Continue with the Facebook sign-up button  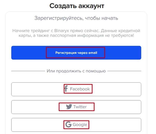pos(76,89)
